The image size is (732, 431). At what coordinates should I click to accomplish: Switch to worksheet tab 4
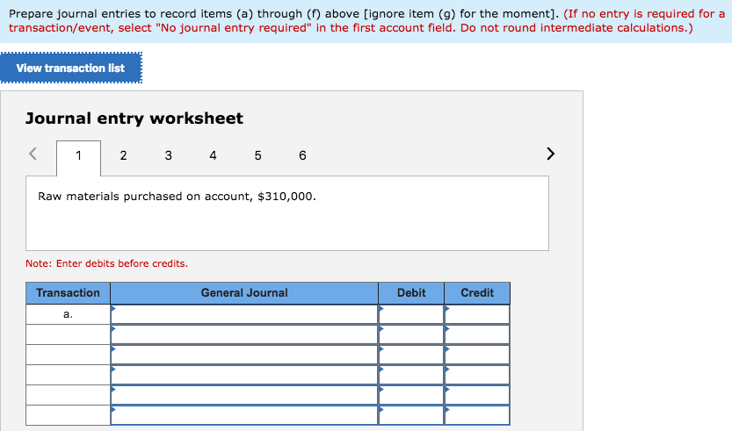(213, 155)
